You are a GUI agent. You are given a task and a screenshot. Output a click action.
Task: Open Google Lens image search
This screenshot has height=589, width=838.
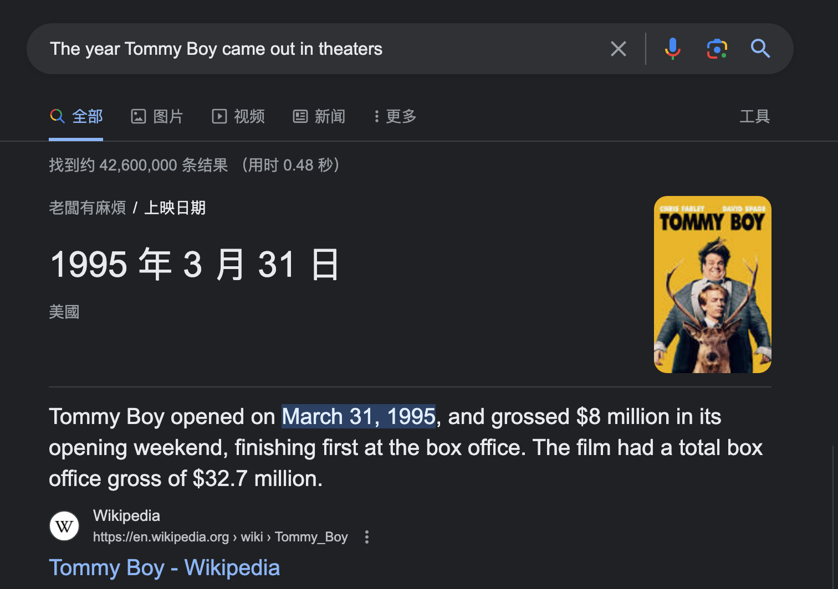(717, 49)
